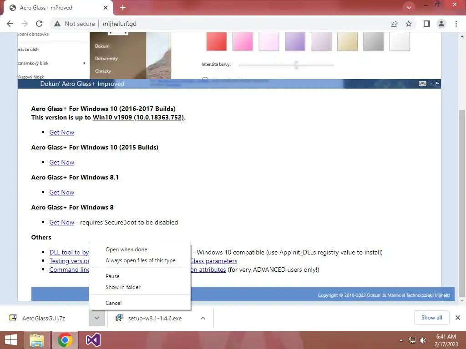This screenshot has width=466, height=349.
Task: Click the address bar URL mijhelt.rf.gd
Action: point(120,24)
